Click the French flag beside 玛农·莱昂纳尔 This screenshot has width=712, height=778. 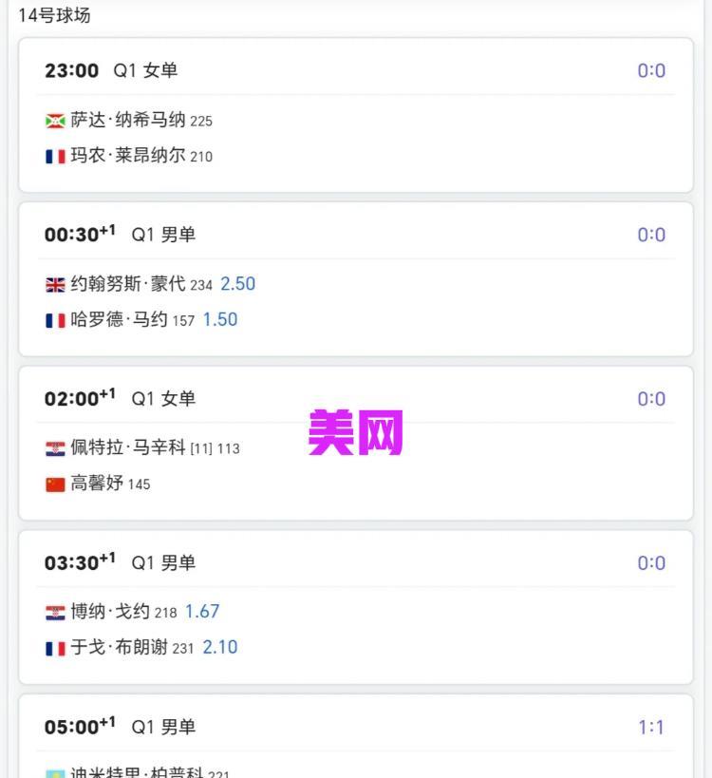click(x=55, y=156)
